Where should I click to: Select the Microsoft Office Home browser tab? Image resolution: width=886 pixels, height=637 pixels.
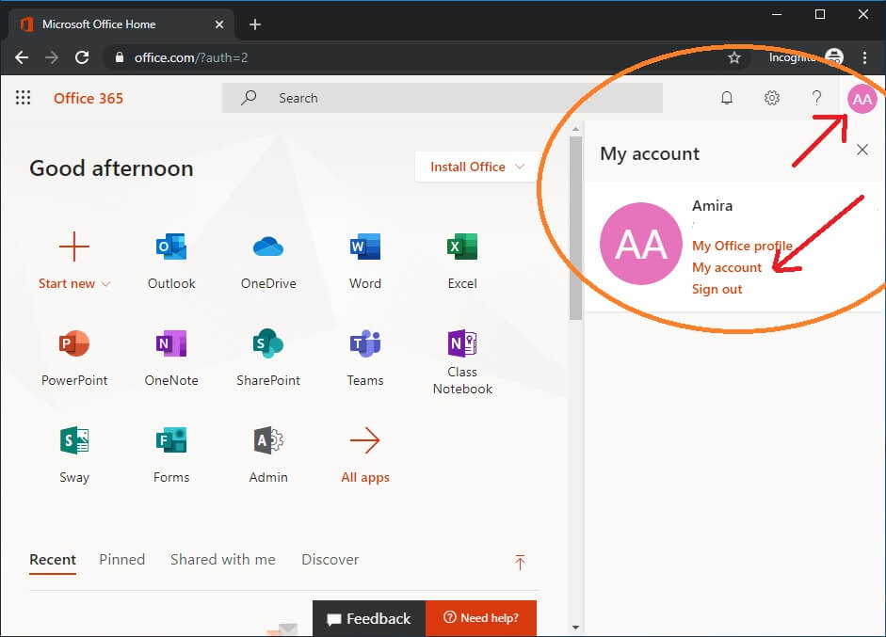(121, 24)
